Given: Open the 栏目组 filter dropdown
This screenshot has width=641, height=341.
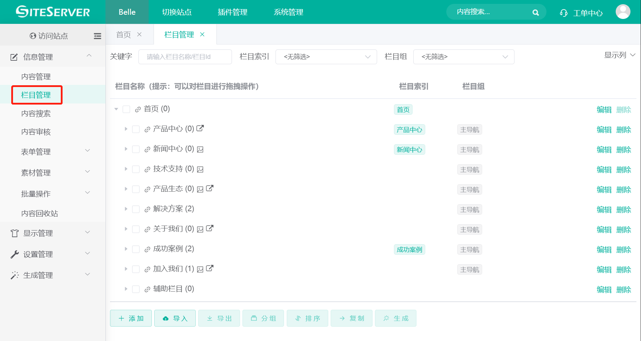Looking at the screenshot, I should click(x=464, y=56).
